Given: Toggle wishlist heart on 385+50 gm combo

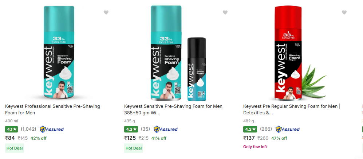Looking at the screenshot, I should coord(225,12).
